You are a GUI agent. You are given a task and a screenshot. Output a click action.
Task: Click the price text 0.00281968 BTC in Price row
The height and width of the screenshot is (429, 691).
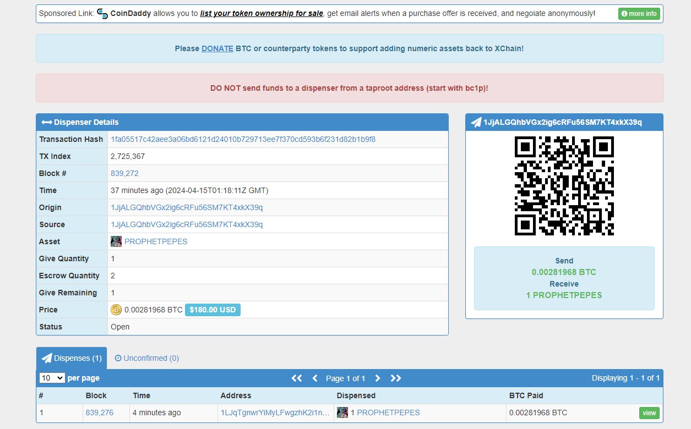[153, 310]
